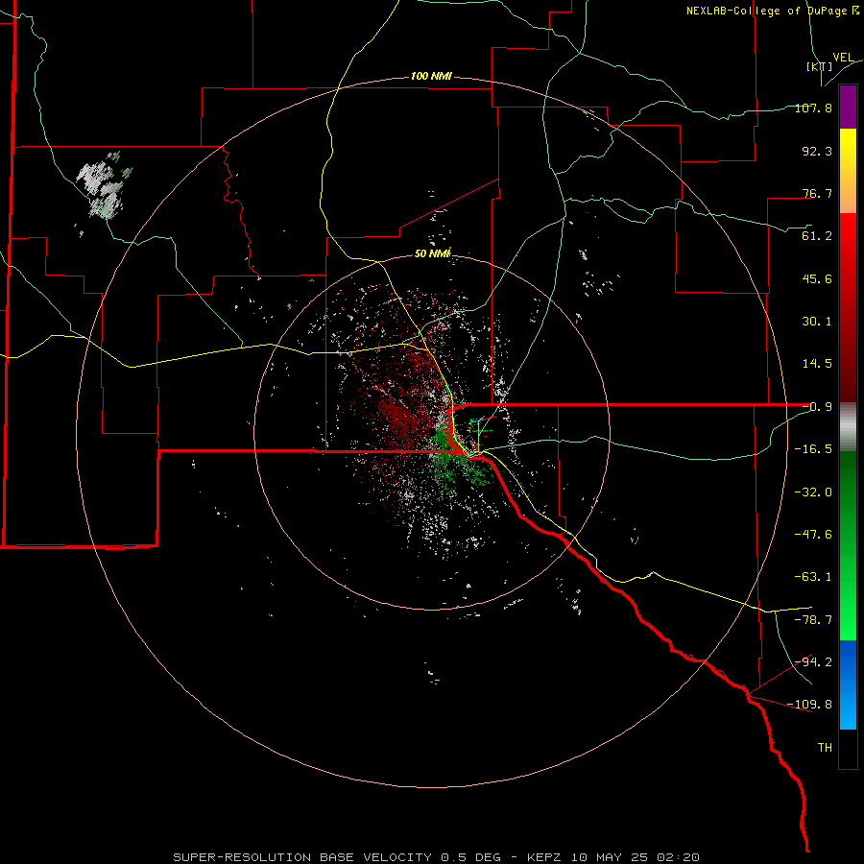Pick the black TH segment of the scale

click(x=848, y=748)
